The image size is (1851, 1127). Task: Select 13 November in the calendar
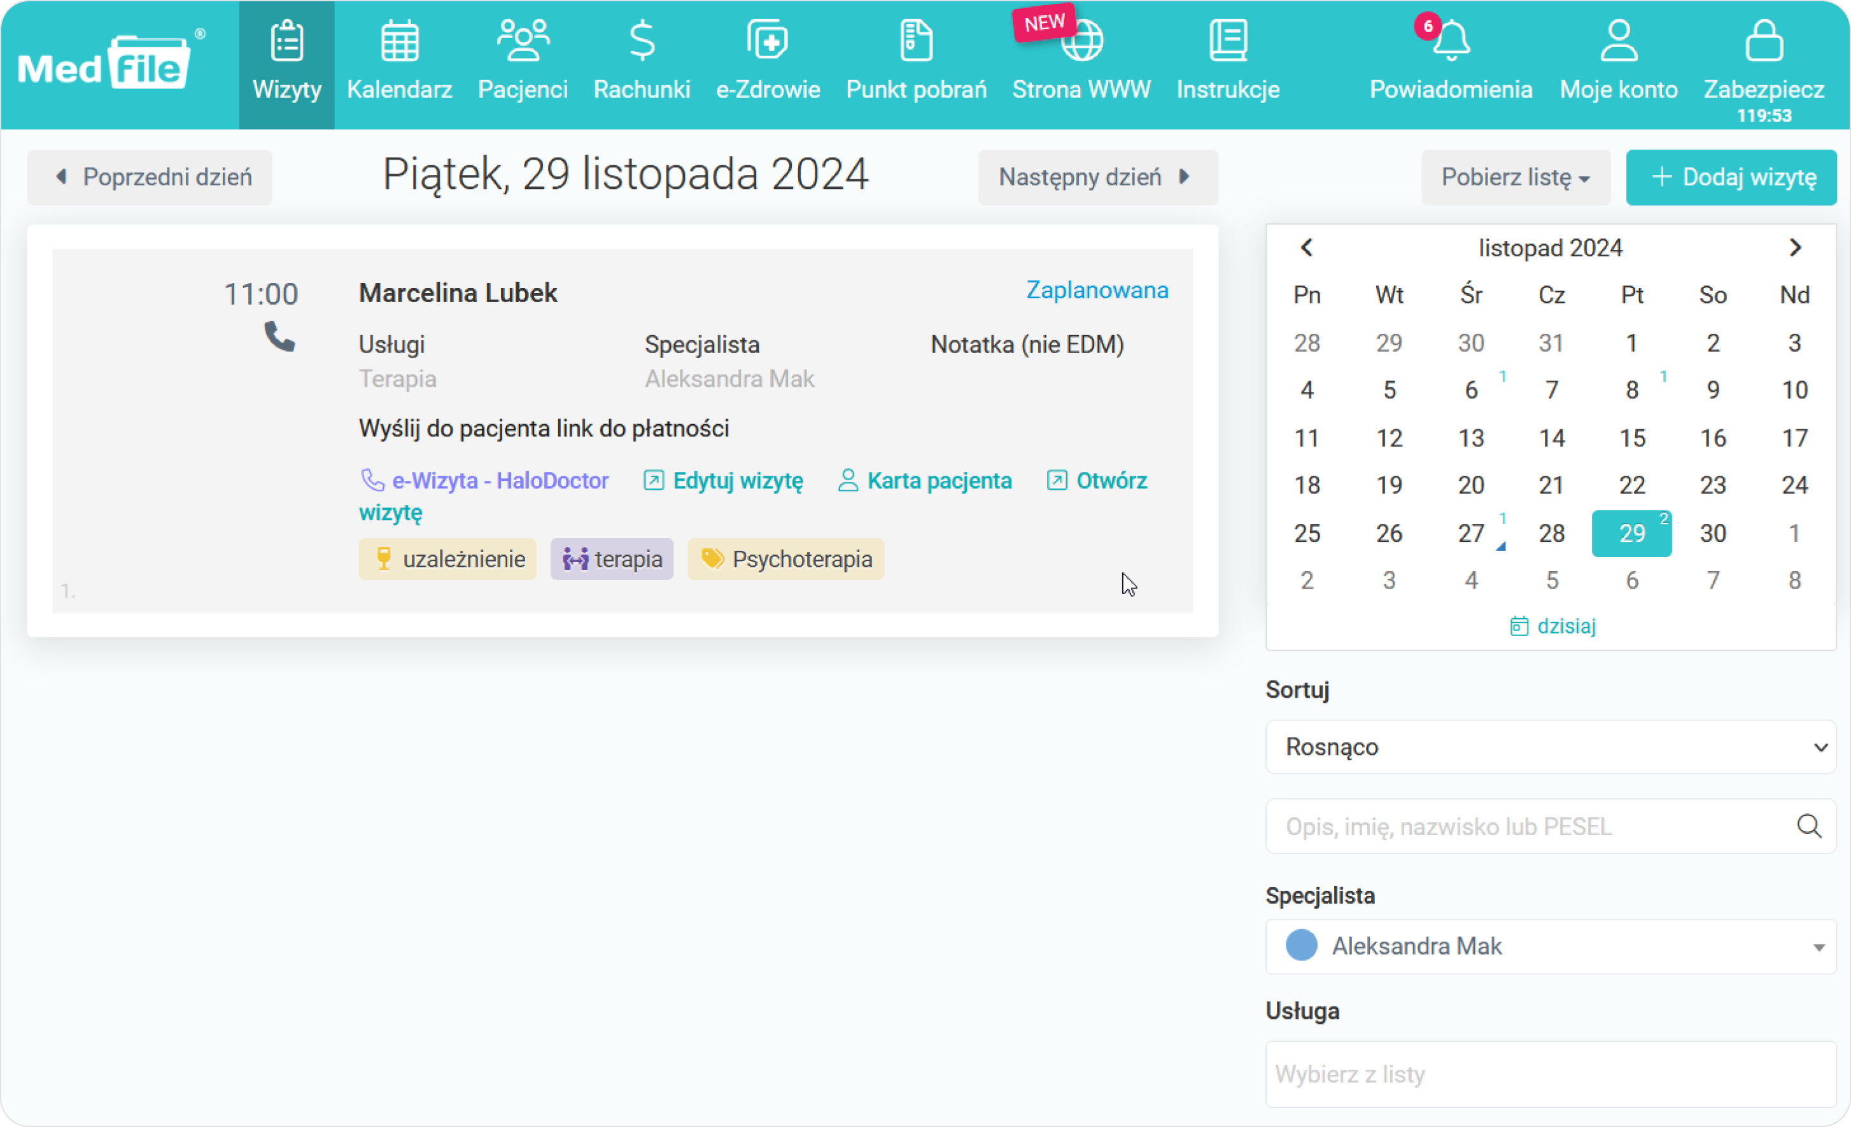point(1471,438)
